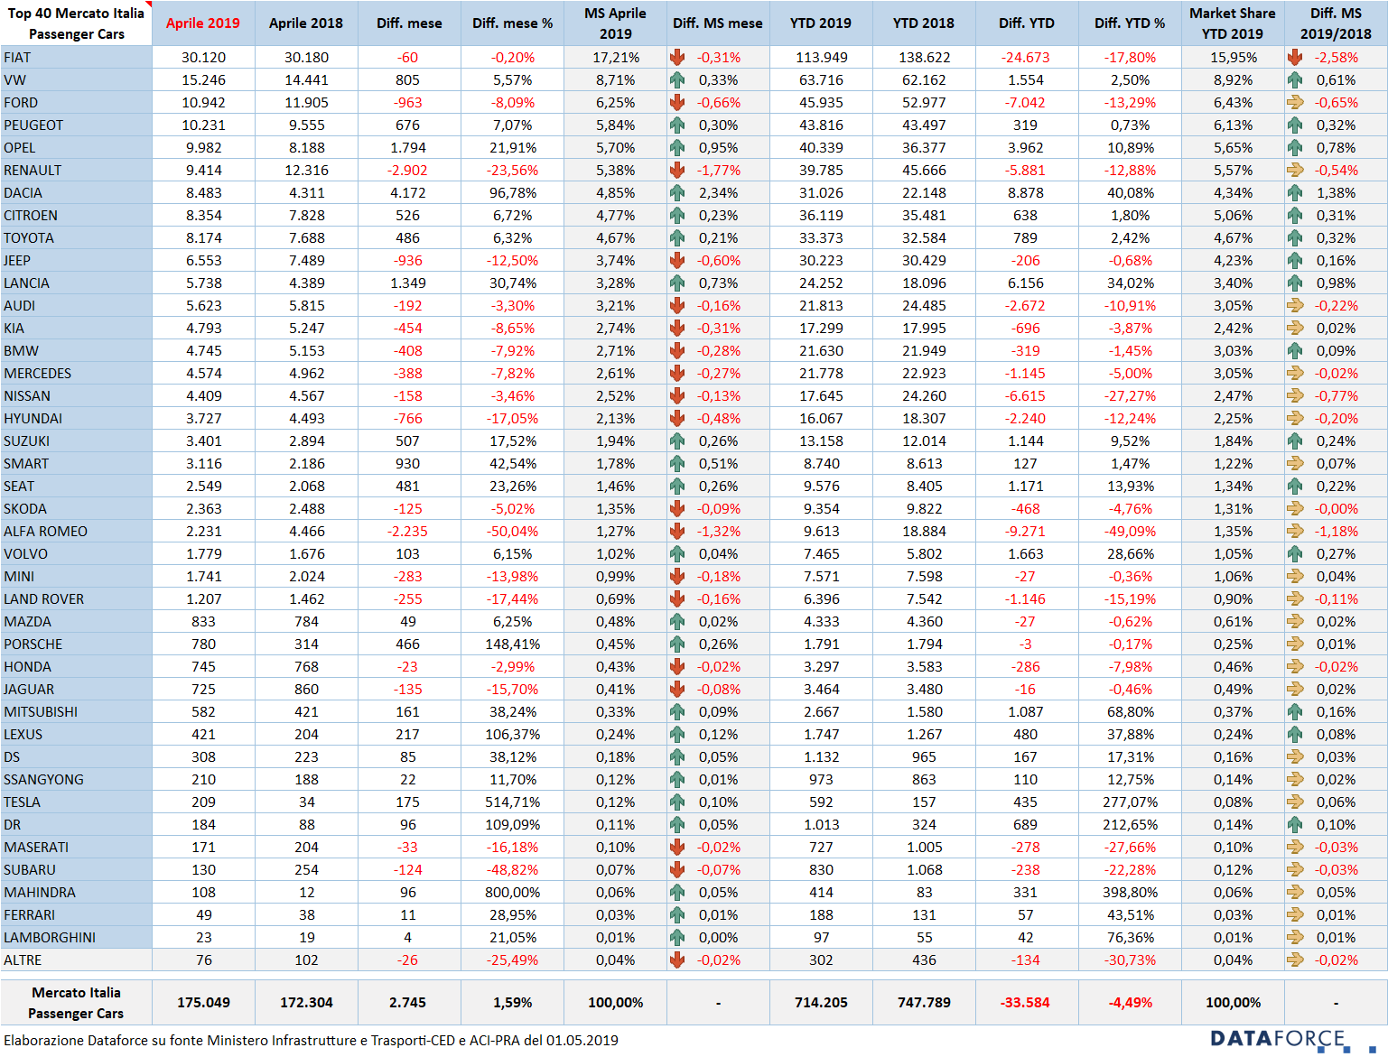Screen dimensions: 1388x1057
Task: Click the green up arrow in DACIA's Diff. MS mese cell
Action: (677, 192)
